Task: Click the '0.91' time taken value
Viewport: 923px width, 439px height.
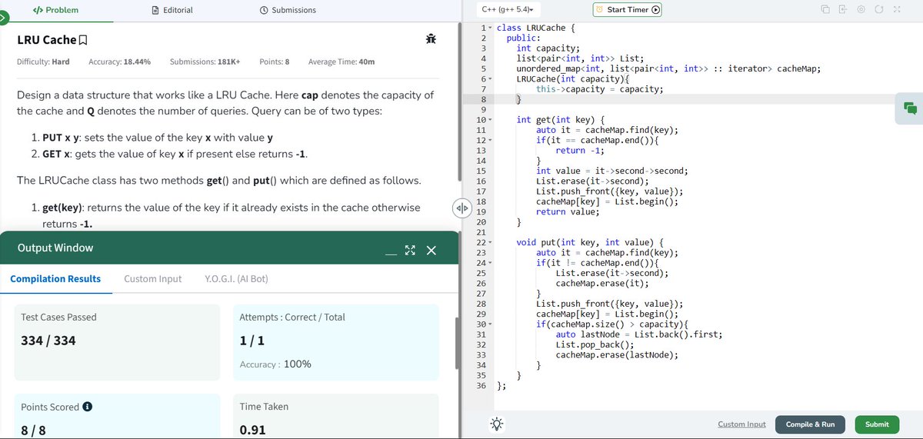Action: [x=253, y=431]
